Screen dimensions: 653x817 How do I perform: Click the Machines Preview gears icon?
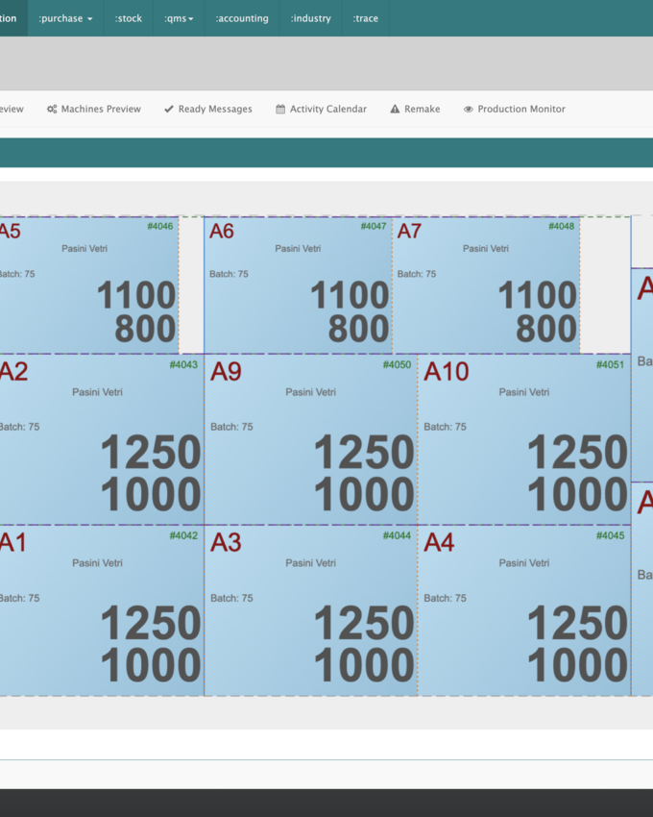click(52, 109)
